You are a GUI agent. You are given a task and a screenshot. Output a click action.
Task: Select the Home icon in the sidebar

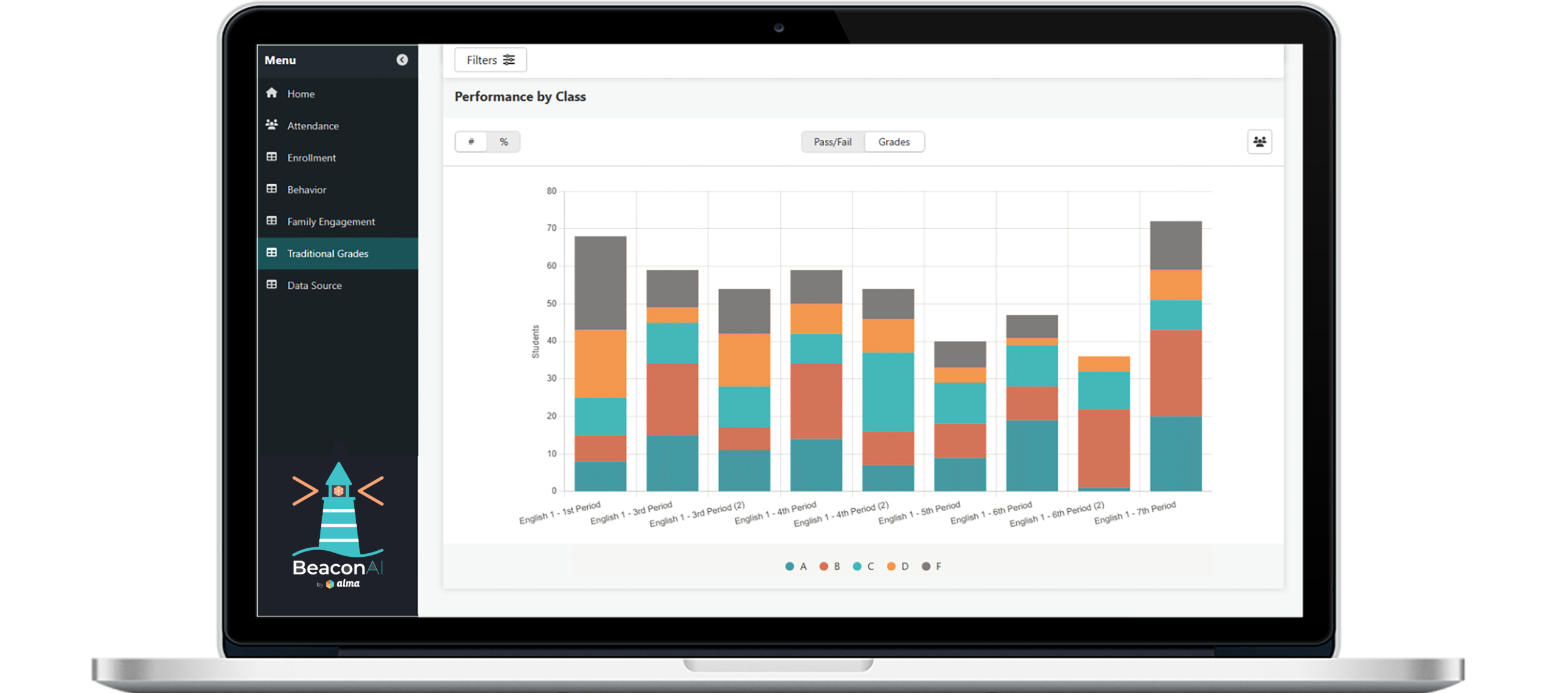click(x=272, y=94)
